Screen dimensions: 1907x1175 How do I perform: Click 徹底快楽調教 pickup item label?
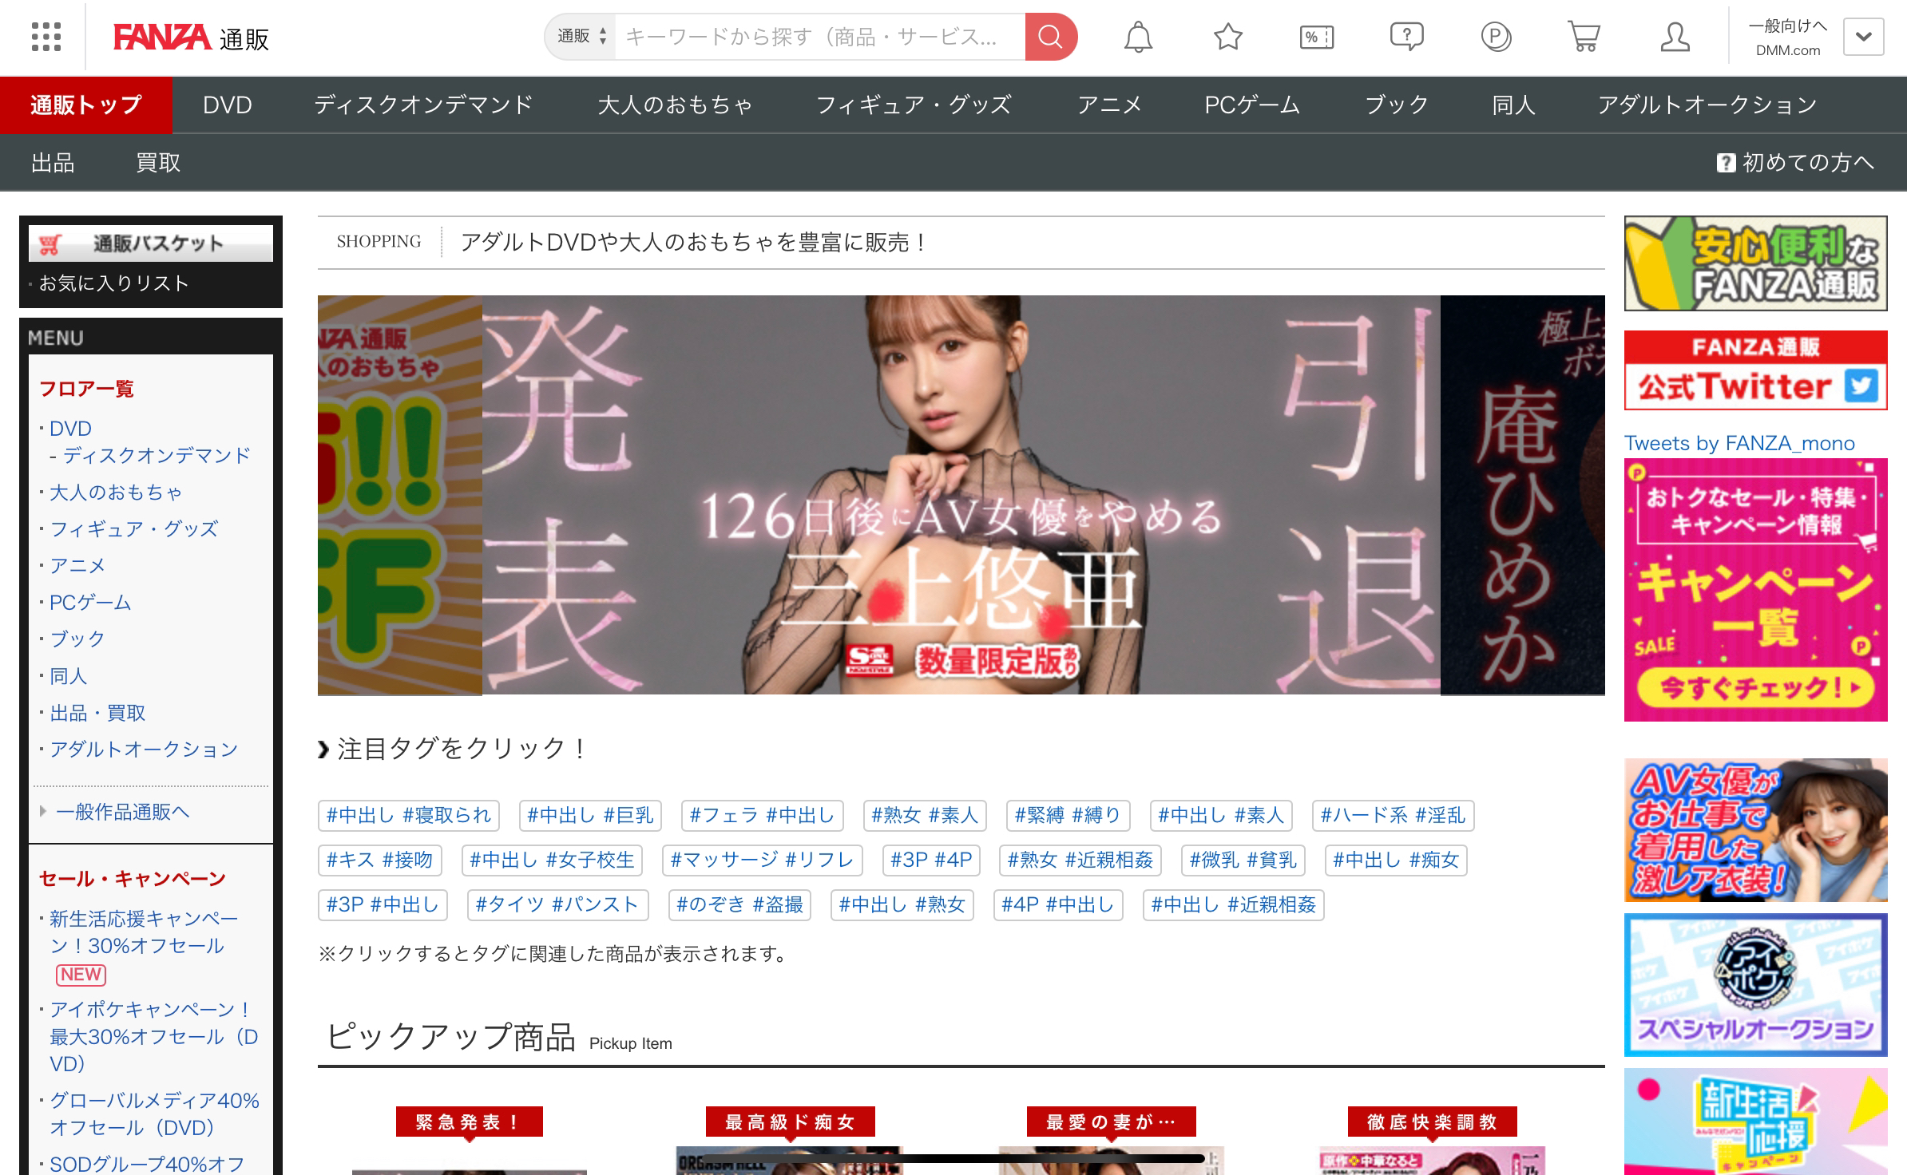point(1433,1122)
